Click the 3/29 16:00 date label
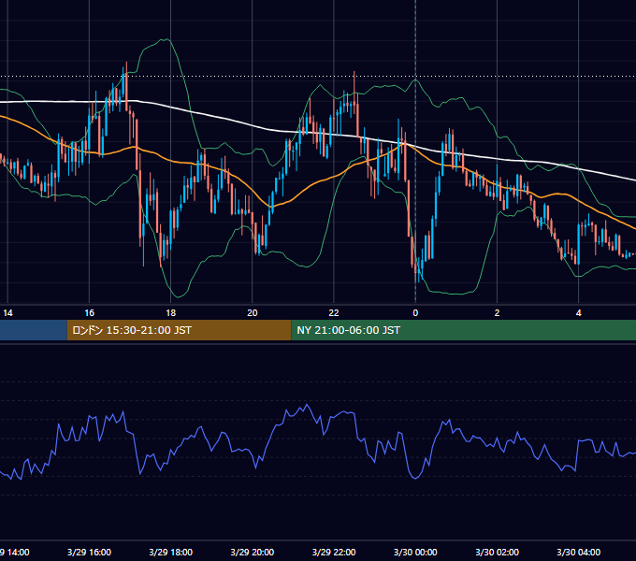Viewport: 636px width, 561px height. (89, 552)
